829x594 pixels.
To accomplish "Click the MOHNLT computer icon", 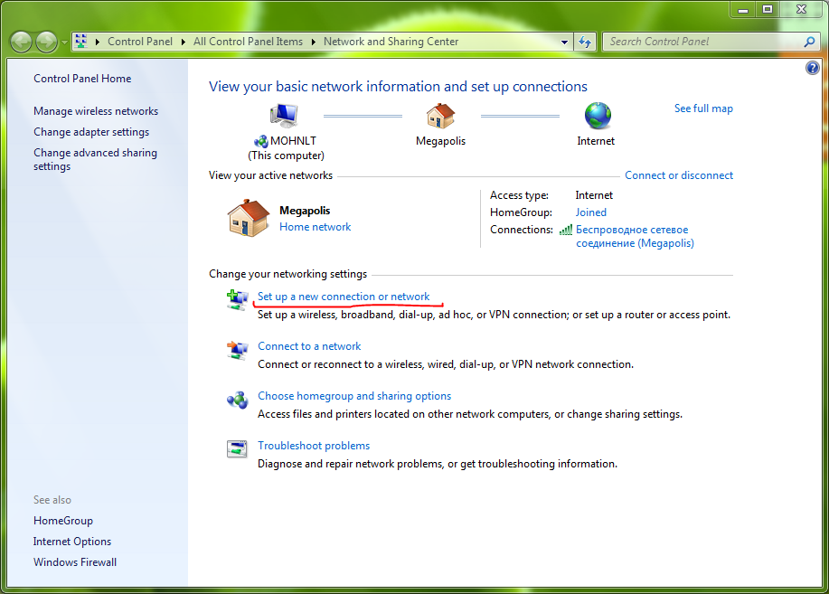I will click(284, 116).
